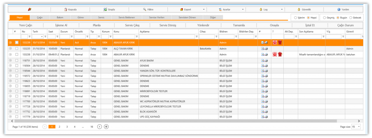
Task: Click the filter icon beside the Cihaz column filter
Action: click(x=217, y=36)
